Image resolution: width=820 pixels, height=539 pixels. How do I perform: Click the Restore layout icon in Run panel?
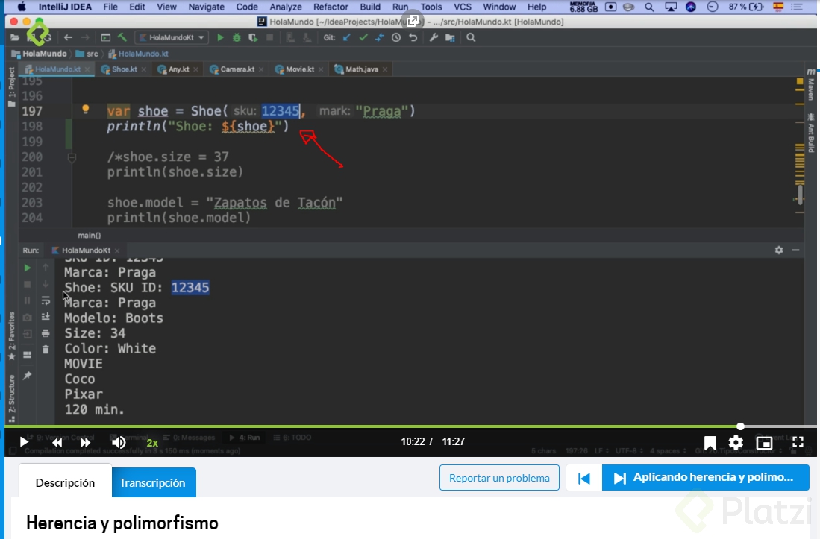pos(27,355)
